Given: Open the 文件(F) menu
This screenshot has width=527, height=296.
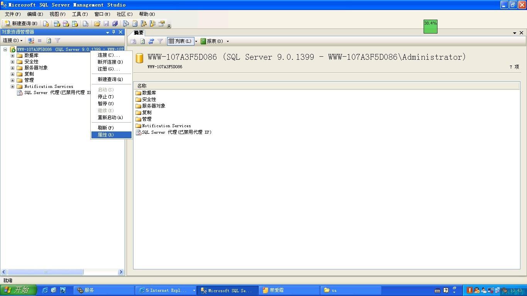Looking at the screenshot, I should (x=13, y=14).
